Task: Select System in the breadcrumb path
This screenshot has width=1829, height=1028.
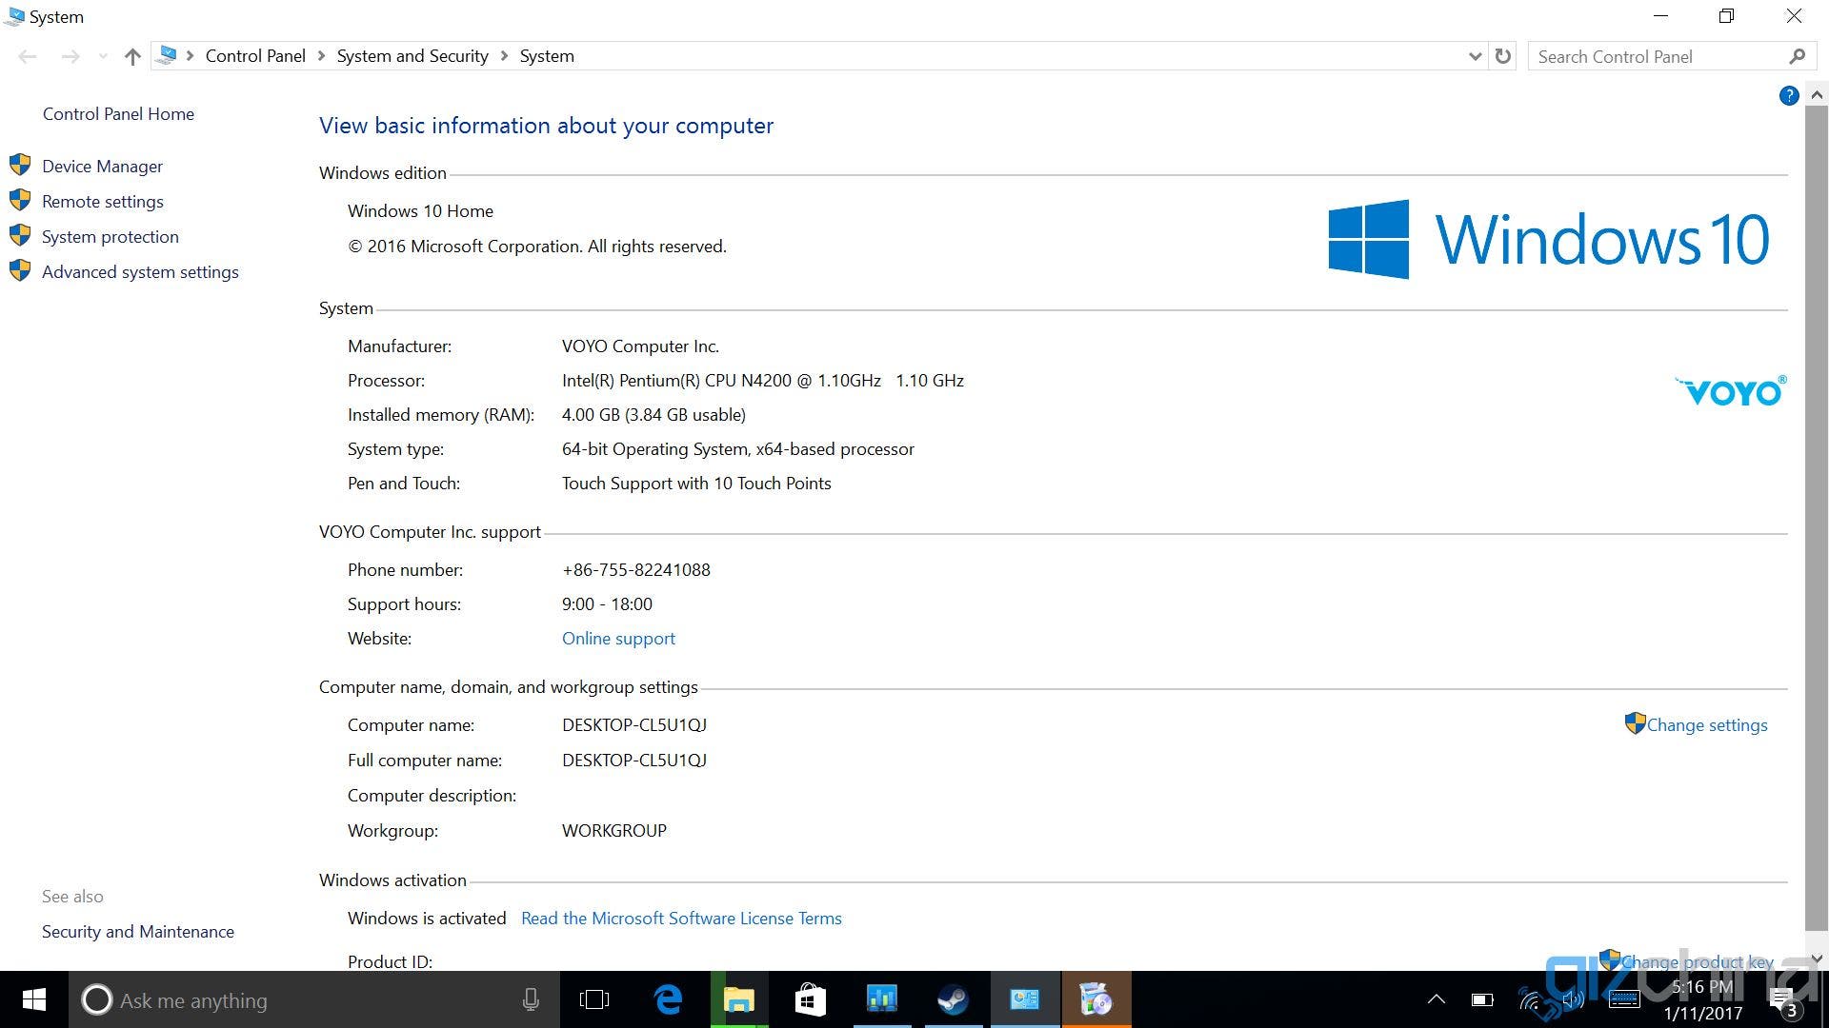Action: (x=547, y=56)
